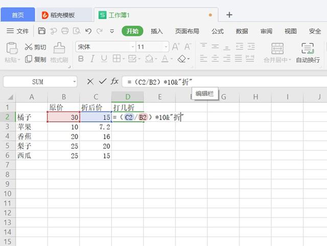The height and width of the screenshot is (246, 327).
Task: Click the format painter brush icon
Action: pyautogui.click(x=59, y=48)
